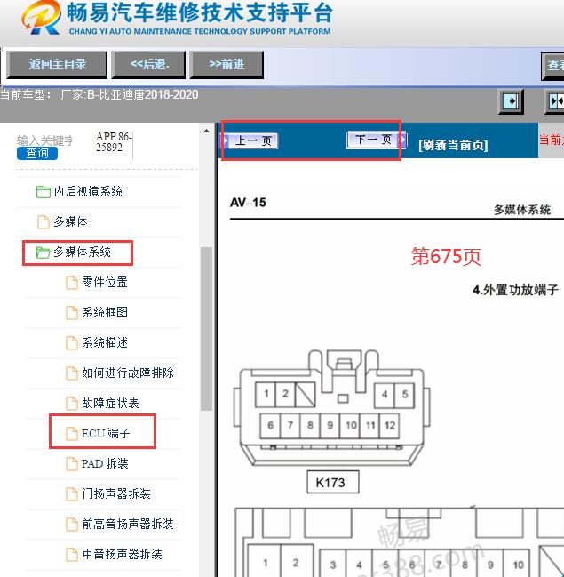Image resolution: width=564 pixels, height=577 pixels.
Task: Open the 系统描述 page
Action: 105,342
